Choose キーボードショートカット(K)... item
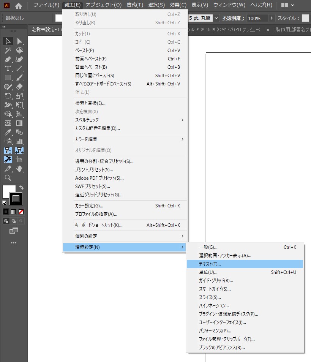 (125, 225)
